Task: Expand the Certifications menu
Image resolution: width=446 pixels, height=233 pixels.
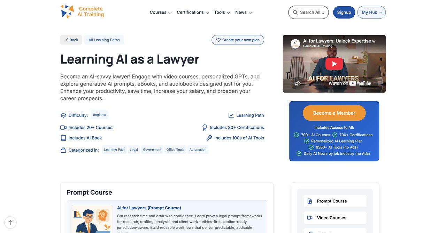Action: pos(193,12)
